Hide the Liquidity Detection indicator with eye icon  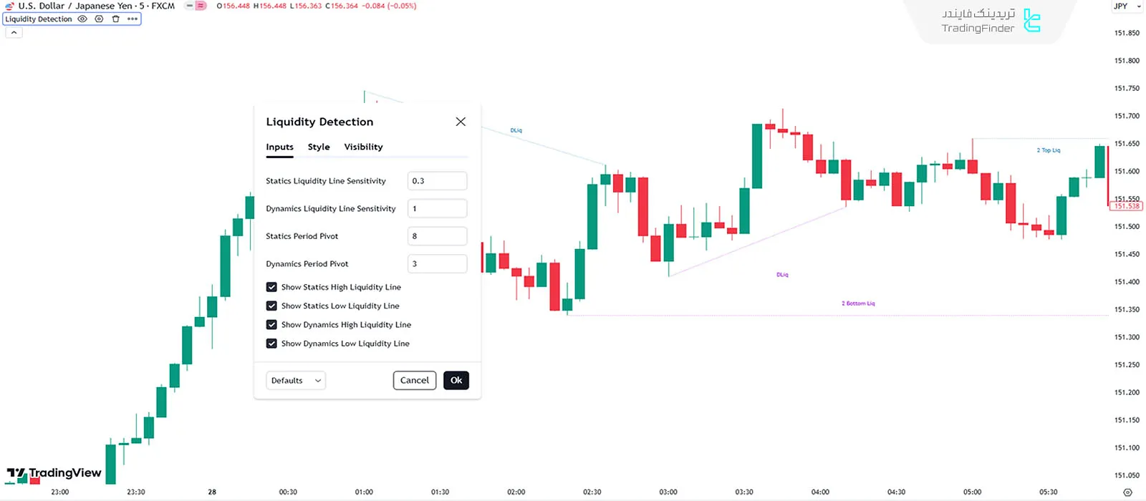point(82,19)
